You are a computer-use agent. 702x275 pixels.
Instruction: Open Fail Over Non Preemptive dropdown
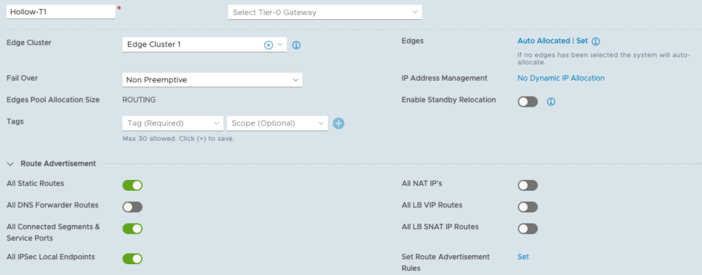212,80
